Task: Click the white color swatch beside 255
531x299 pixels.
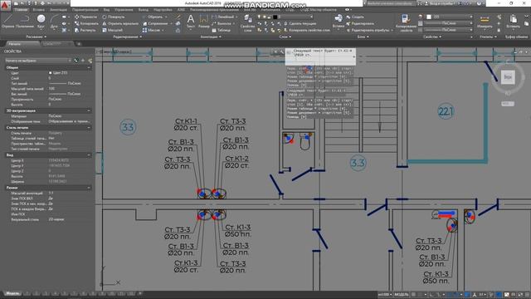Action: pos(429,17)
